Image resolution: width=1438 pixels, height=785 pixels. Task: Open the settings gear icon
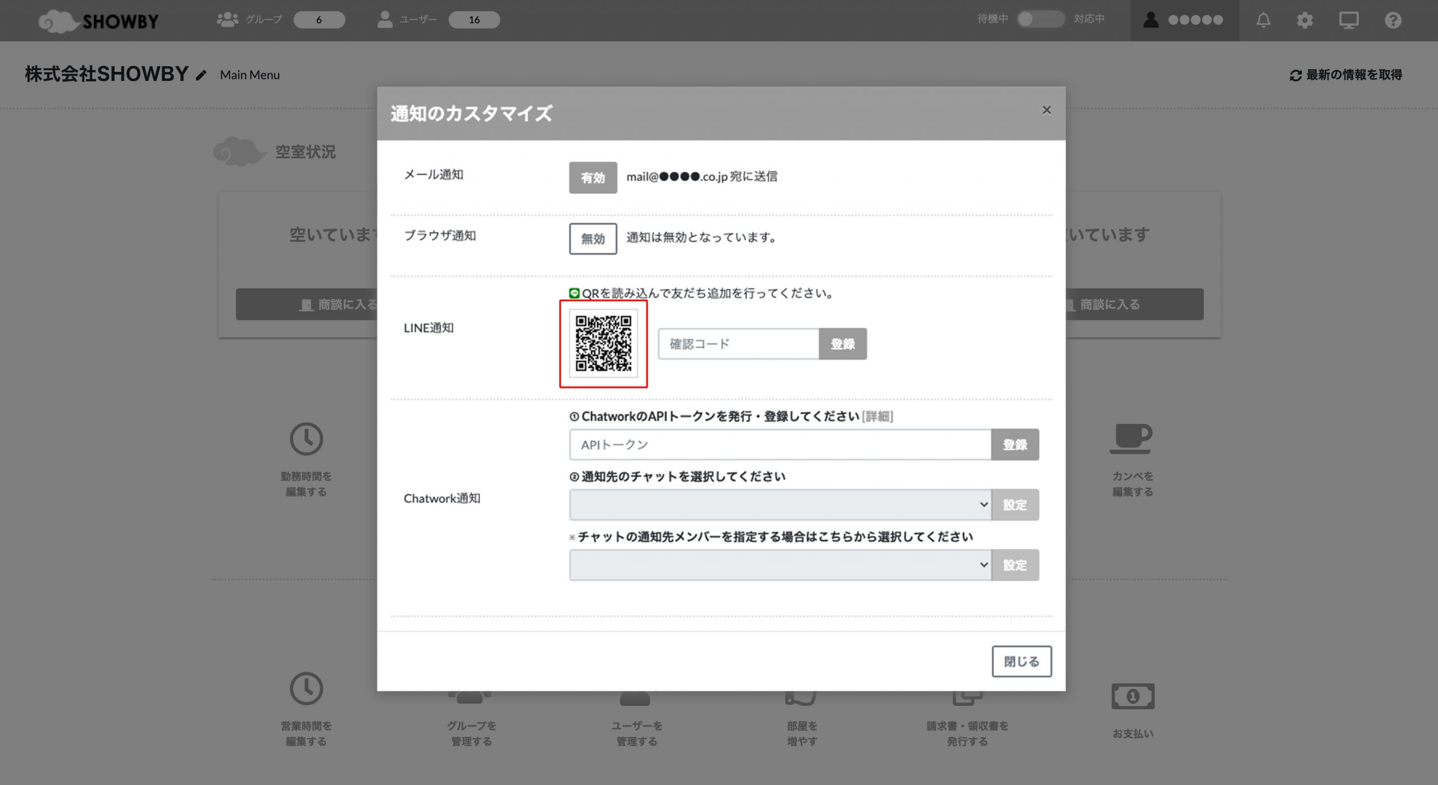click(1304, 20)
